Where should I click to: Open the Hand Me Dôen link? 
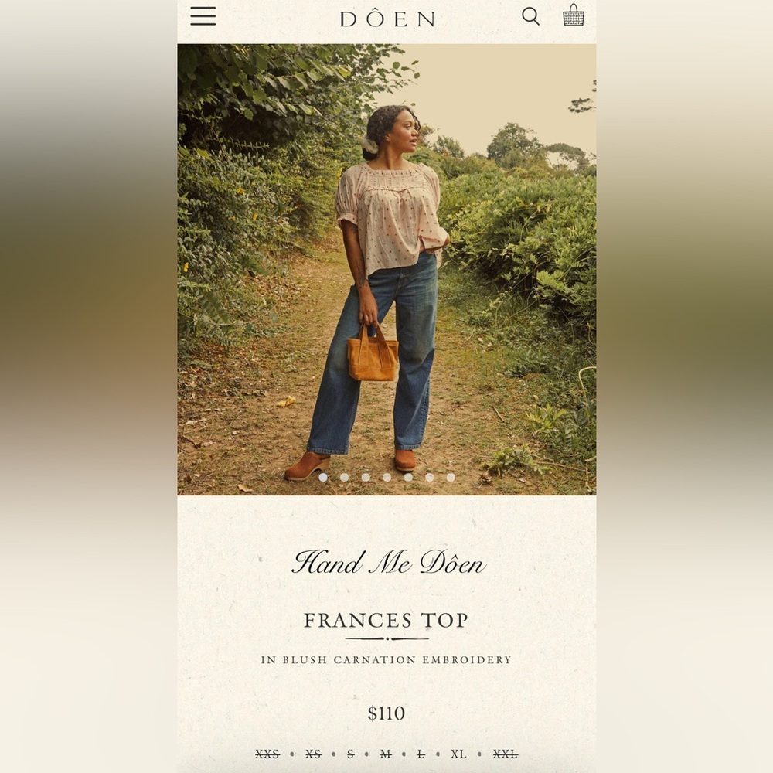(x=389, y=563)
